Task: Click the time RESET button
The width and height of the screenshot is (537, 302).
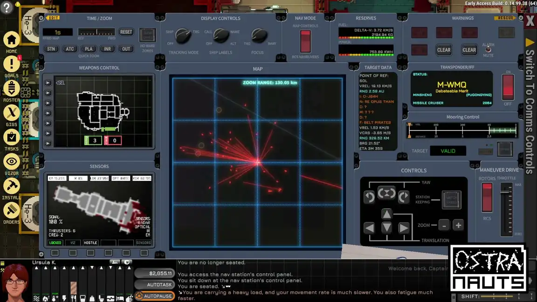Action: pyautogui.click(x=126, y=32)
